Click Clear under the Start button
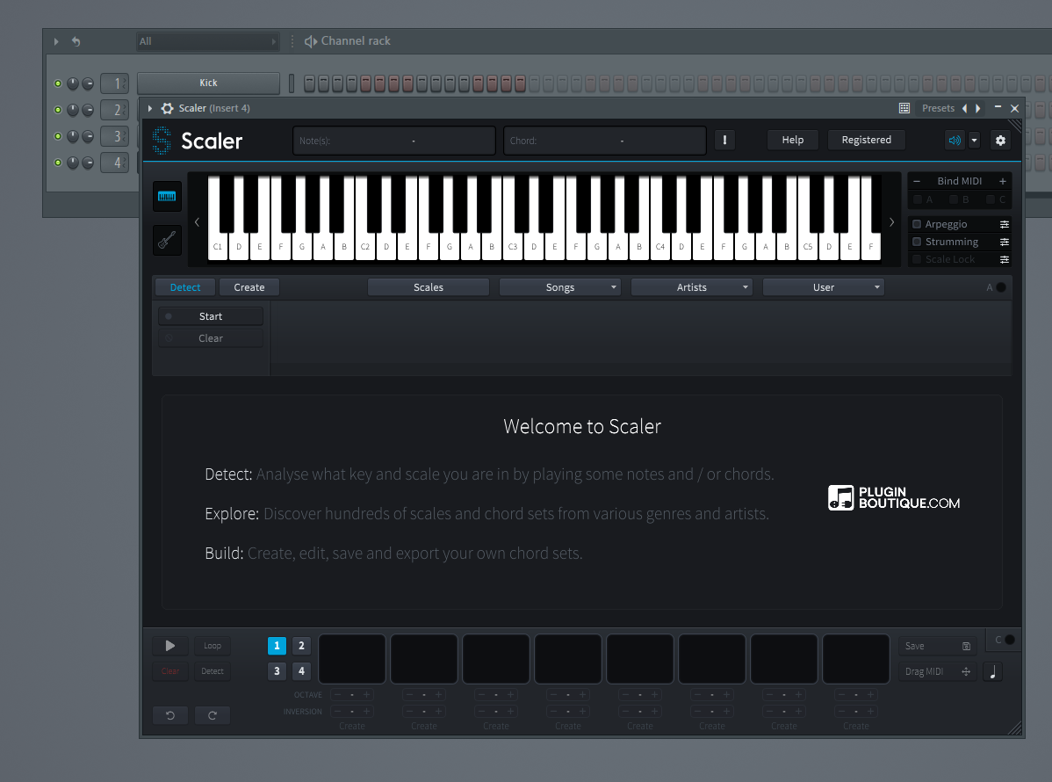Image resolution: width=1052 pixels, height=782 pixels. click(211, 338)
